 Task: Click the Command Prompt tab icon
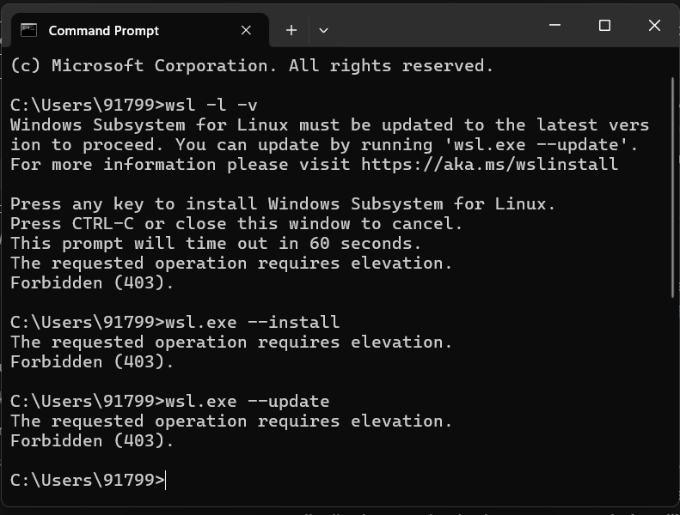pyautogui.click(x=28, y=30)
